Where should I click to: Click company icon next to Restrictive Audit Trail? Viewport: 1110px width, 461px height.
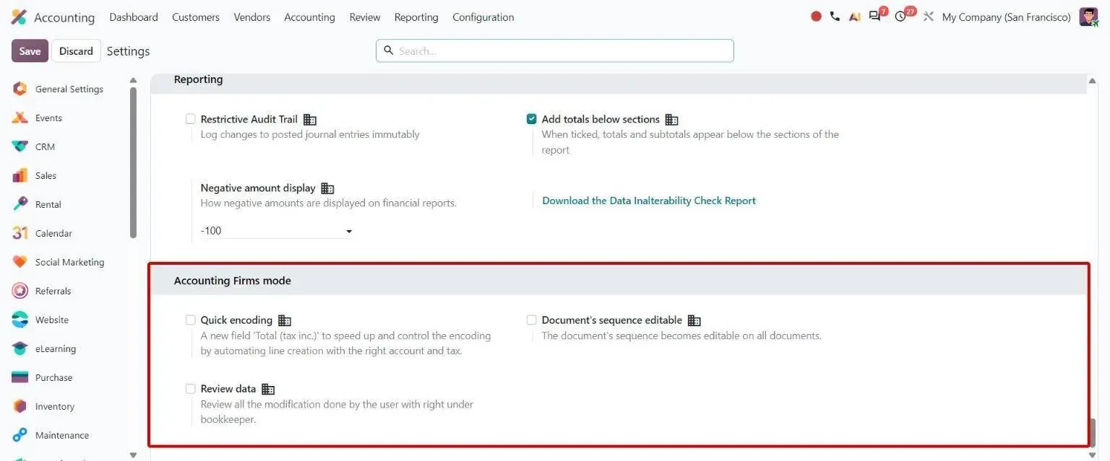coord(310,120)
